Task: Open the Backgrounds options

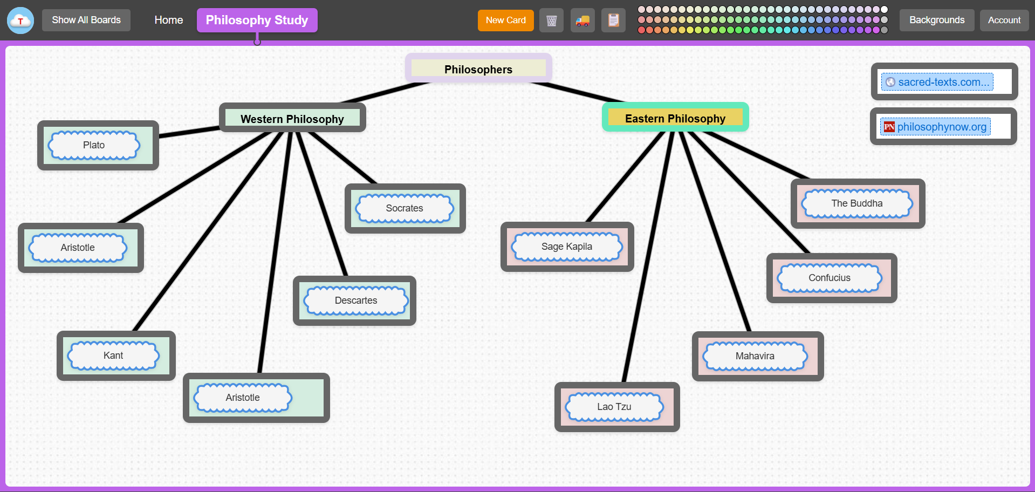Action: click(936, 20)
